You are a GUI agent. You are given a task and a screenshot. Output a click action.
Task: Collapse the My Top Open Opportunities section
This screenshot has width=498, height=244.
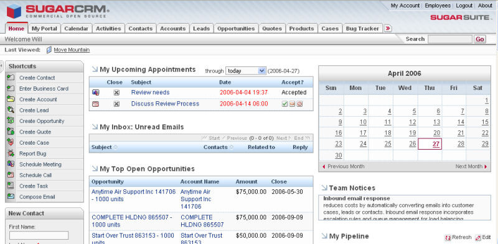coord(95,169)
